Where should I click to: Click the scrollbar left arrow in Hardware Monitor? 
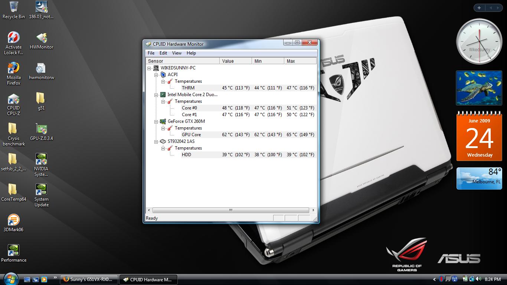(x=149, y=210)
